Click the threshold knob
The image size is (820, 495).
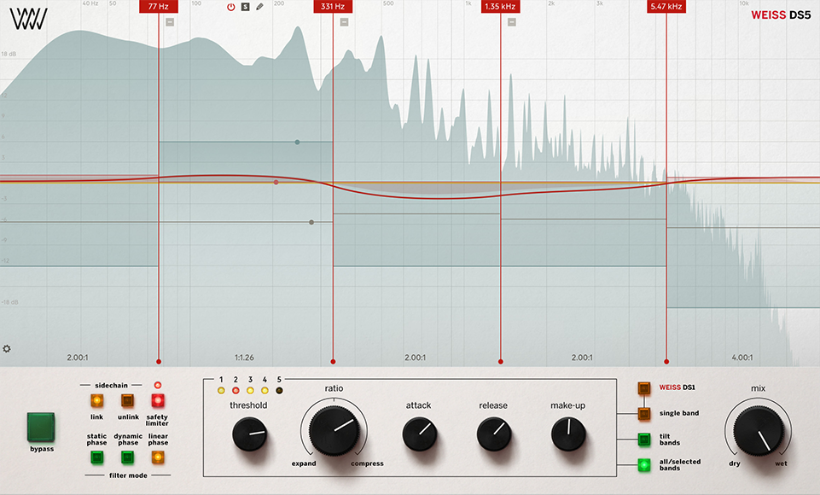click(x=249, y=434)
